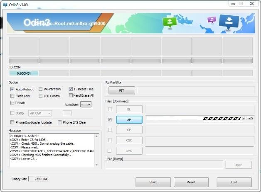Click the Odin3 app icon in title bar

pos(5,5)
